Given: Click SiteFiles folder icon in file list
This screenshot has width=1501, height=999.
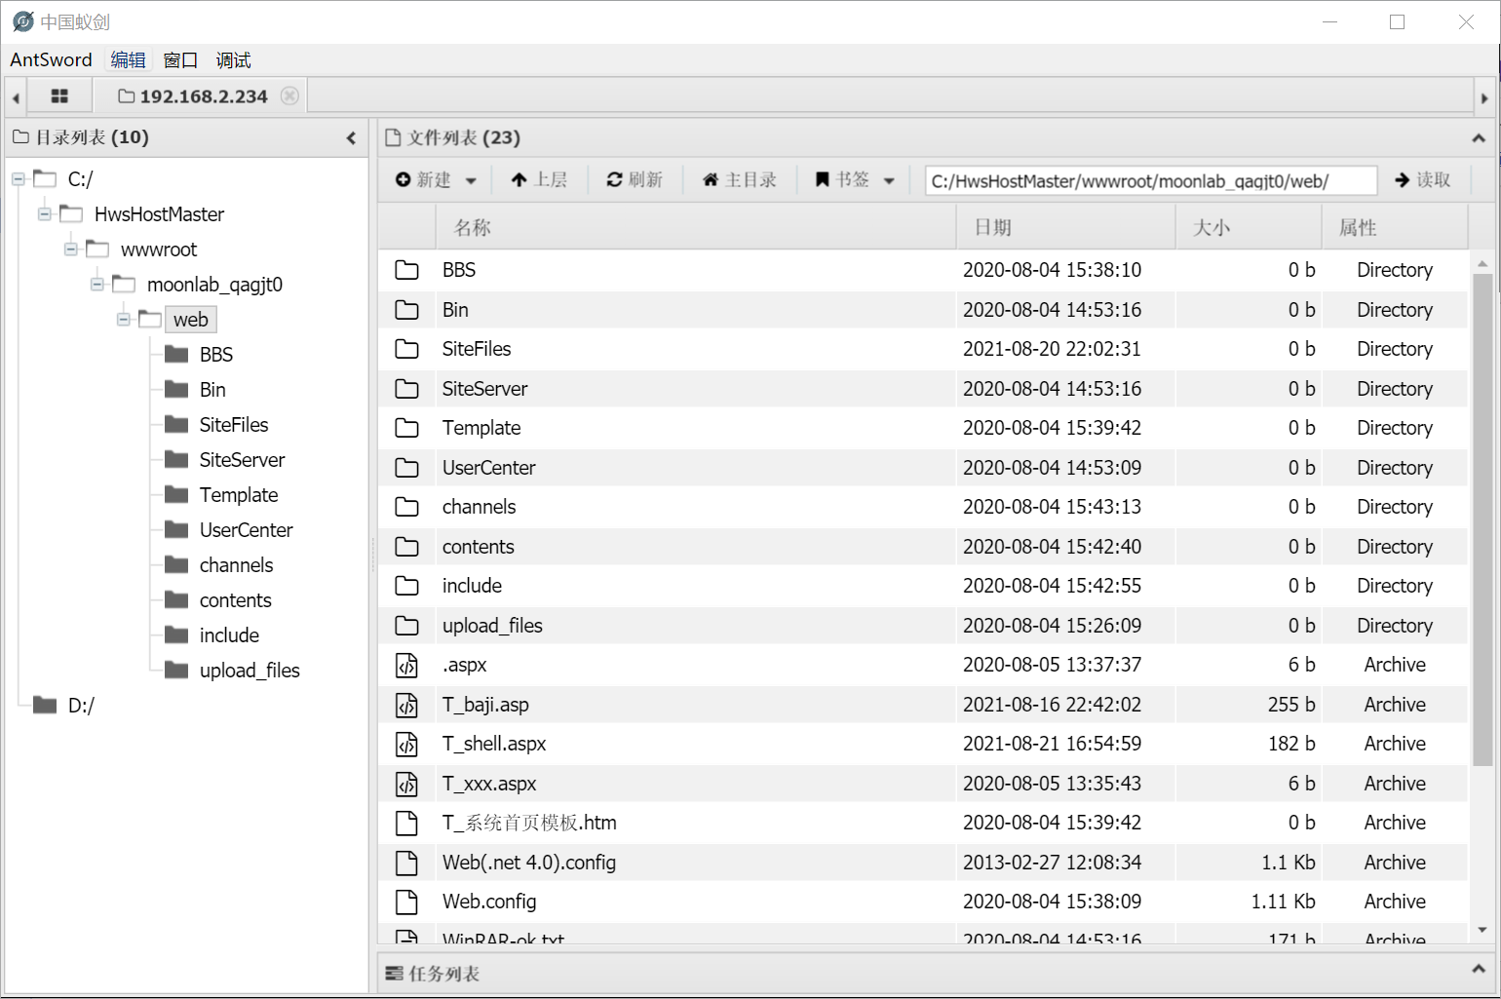Looking at the screenshot, I should (406, 349).
